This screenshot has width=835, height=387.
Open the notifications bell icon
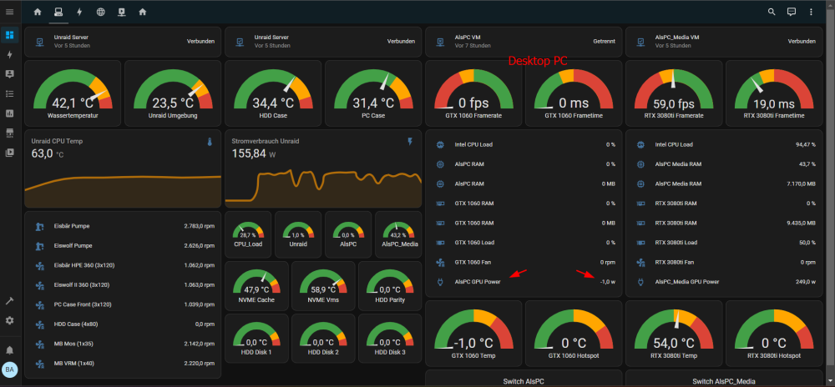(x=9, y=350)
